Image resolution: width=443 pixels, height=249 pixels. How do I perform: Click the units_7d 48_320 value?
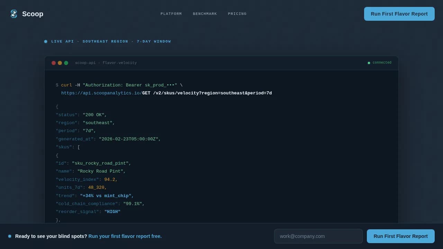[98, 187]
